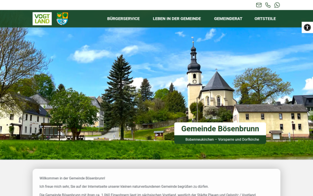Click the Bösenbrunn coat of arms
Viewport: 313px width, 196px height.
click(x=62, y=19)
